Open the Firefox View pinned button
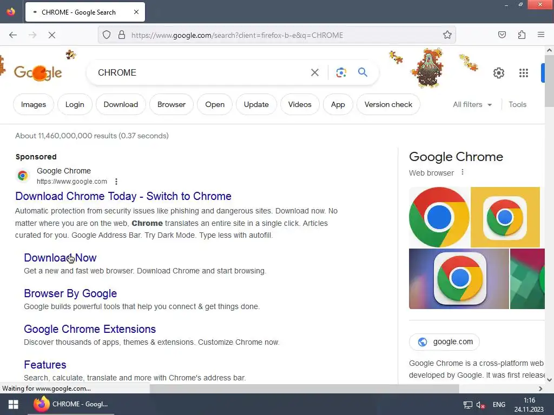This screenshot has width=554, height=415. click(11, 12)
